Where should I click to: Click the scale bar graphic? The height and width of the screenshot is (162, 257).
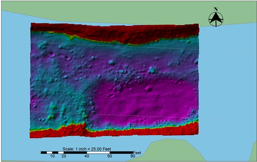[87, 153]
